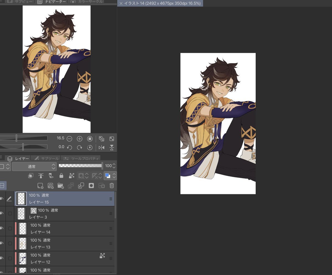The image size is (332, 275).
Task: Close the イラスト 14 canvas tab
Action: (121, 3)
